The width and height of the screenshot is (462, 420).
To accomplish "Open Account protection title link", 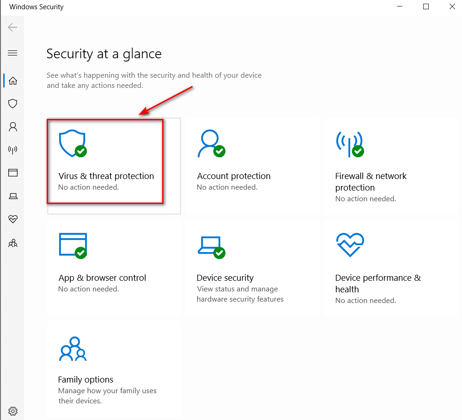I will (234, 176).
